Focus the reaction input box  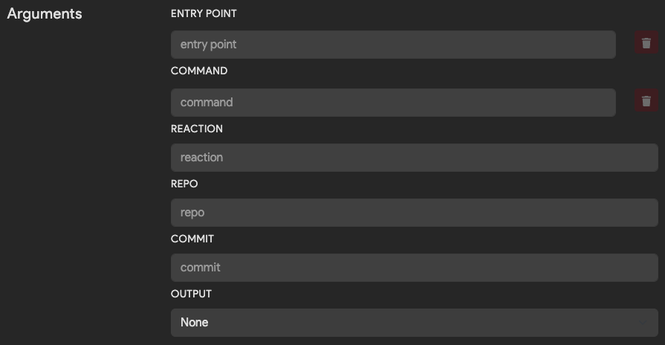pyautogui.click(x=415, y=158)
